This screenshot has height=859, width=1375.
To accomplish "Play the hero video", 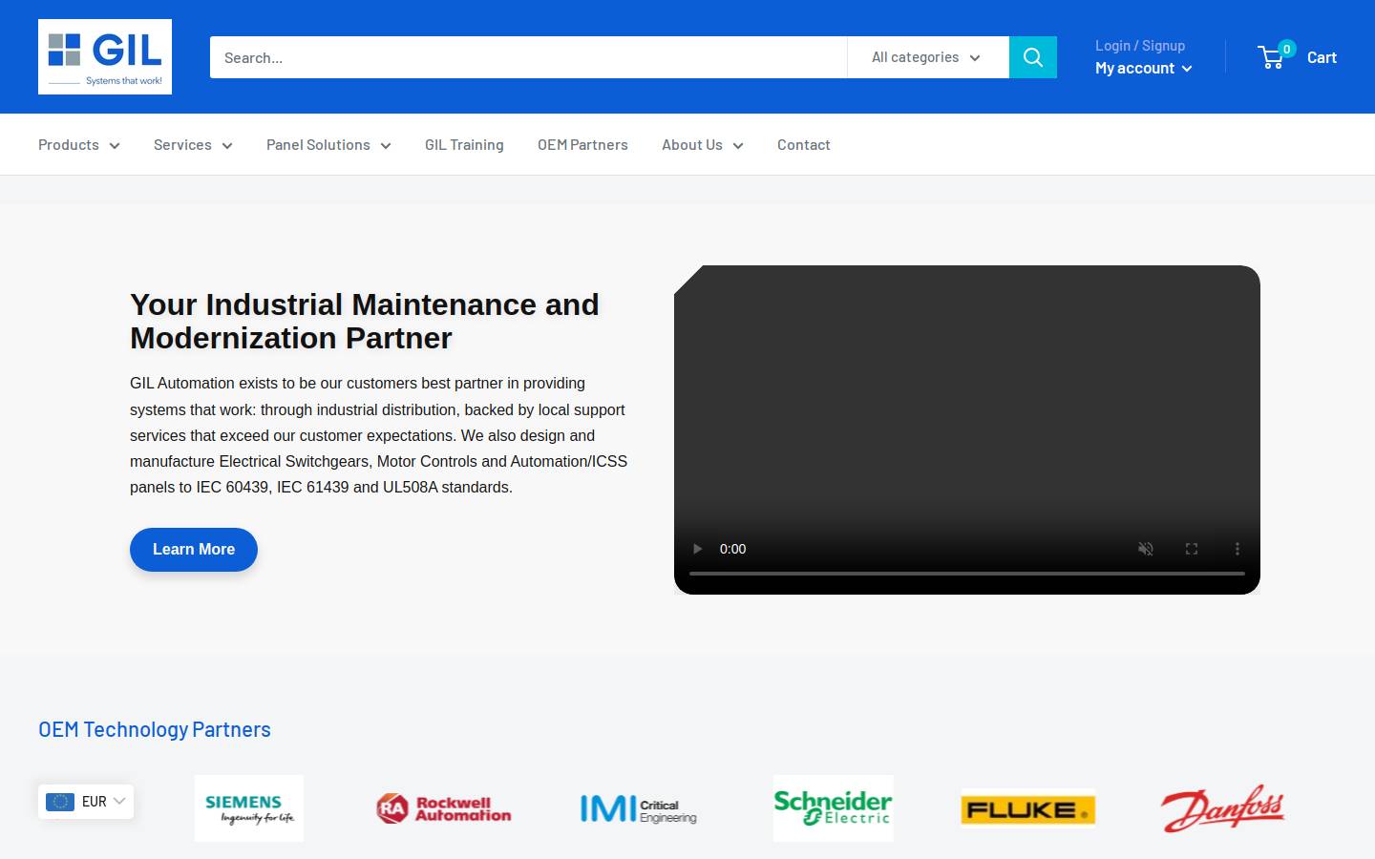I will (x=697, y=549).
